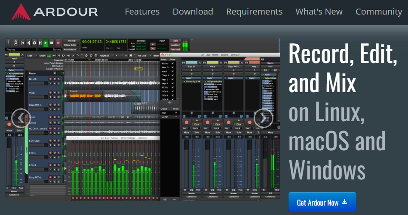The height and width of the screenshot is (215, 408).
Task: Click the Stop transport button
Action: (52, 43)
